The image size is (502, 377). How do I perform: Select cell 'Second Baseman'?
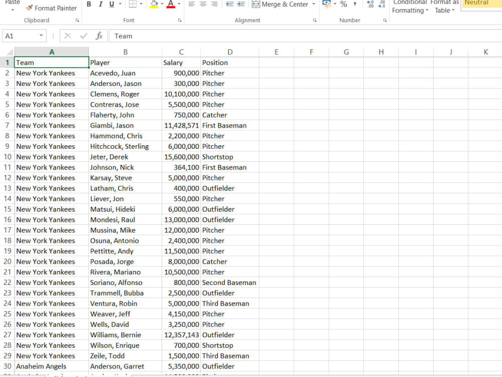point(230,282)
